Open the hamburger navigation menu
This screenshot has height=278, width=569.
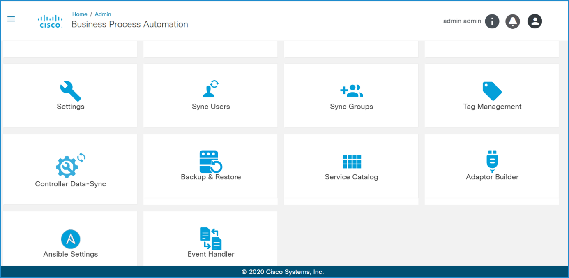click(11, 19)
